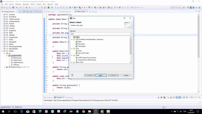Collapse the CDI (Contexts and Dependency Injection) folder
Viewport: 202px width, 114px height.
(x=72, y=39)
